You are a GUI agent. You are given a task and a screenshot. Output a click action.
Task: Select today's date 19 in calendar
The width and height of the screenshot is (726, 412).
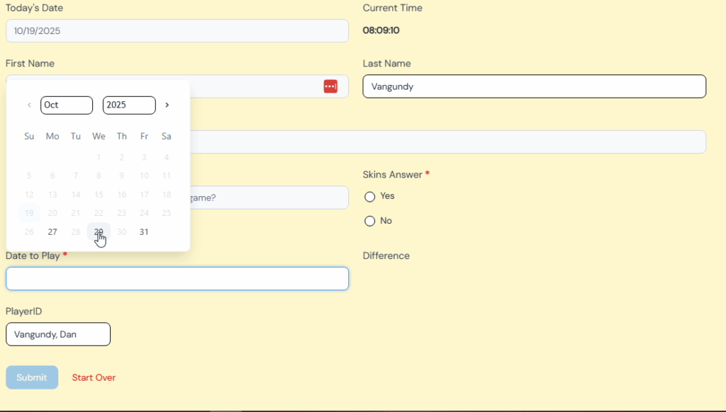point(29,213)
